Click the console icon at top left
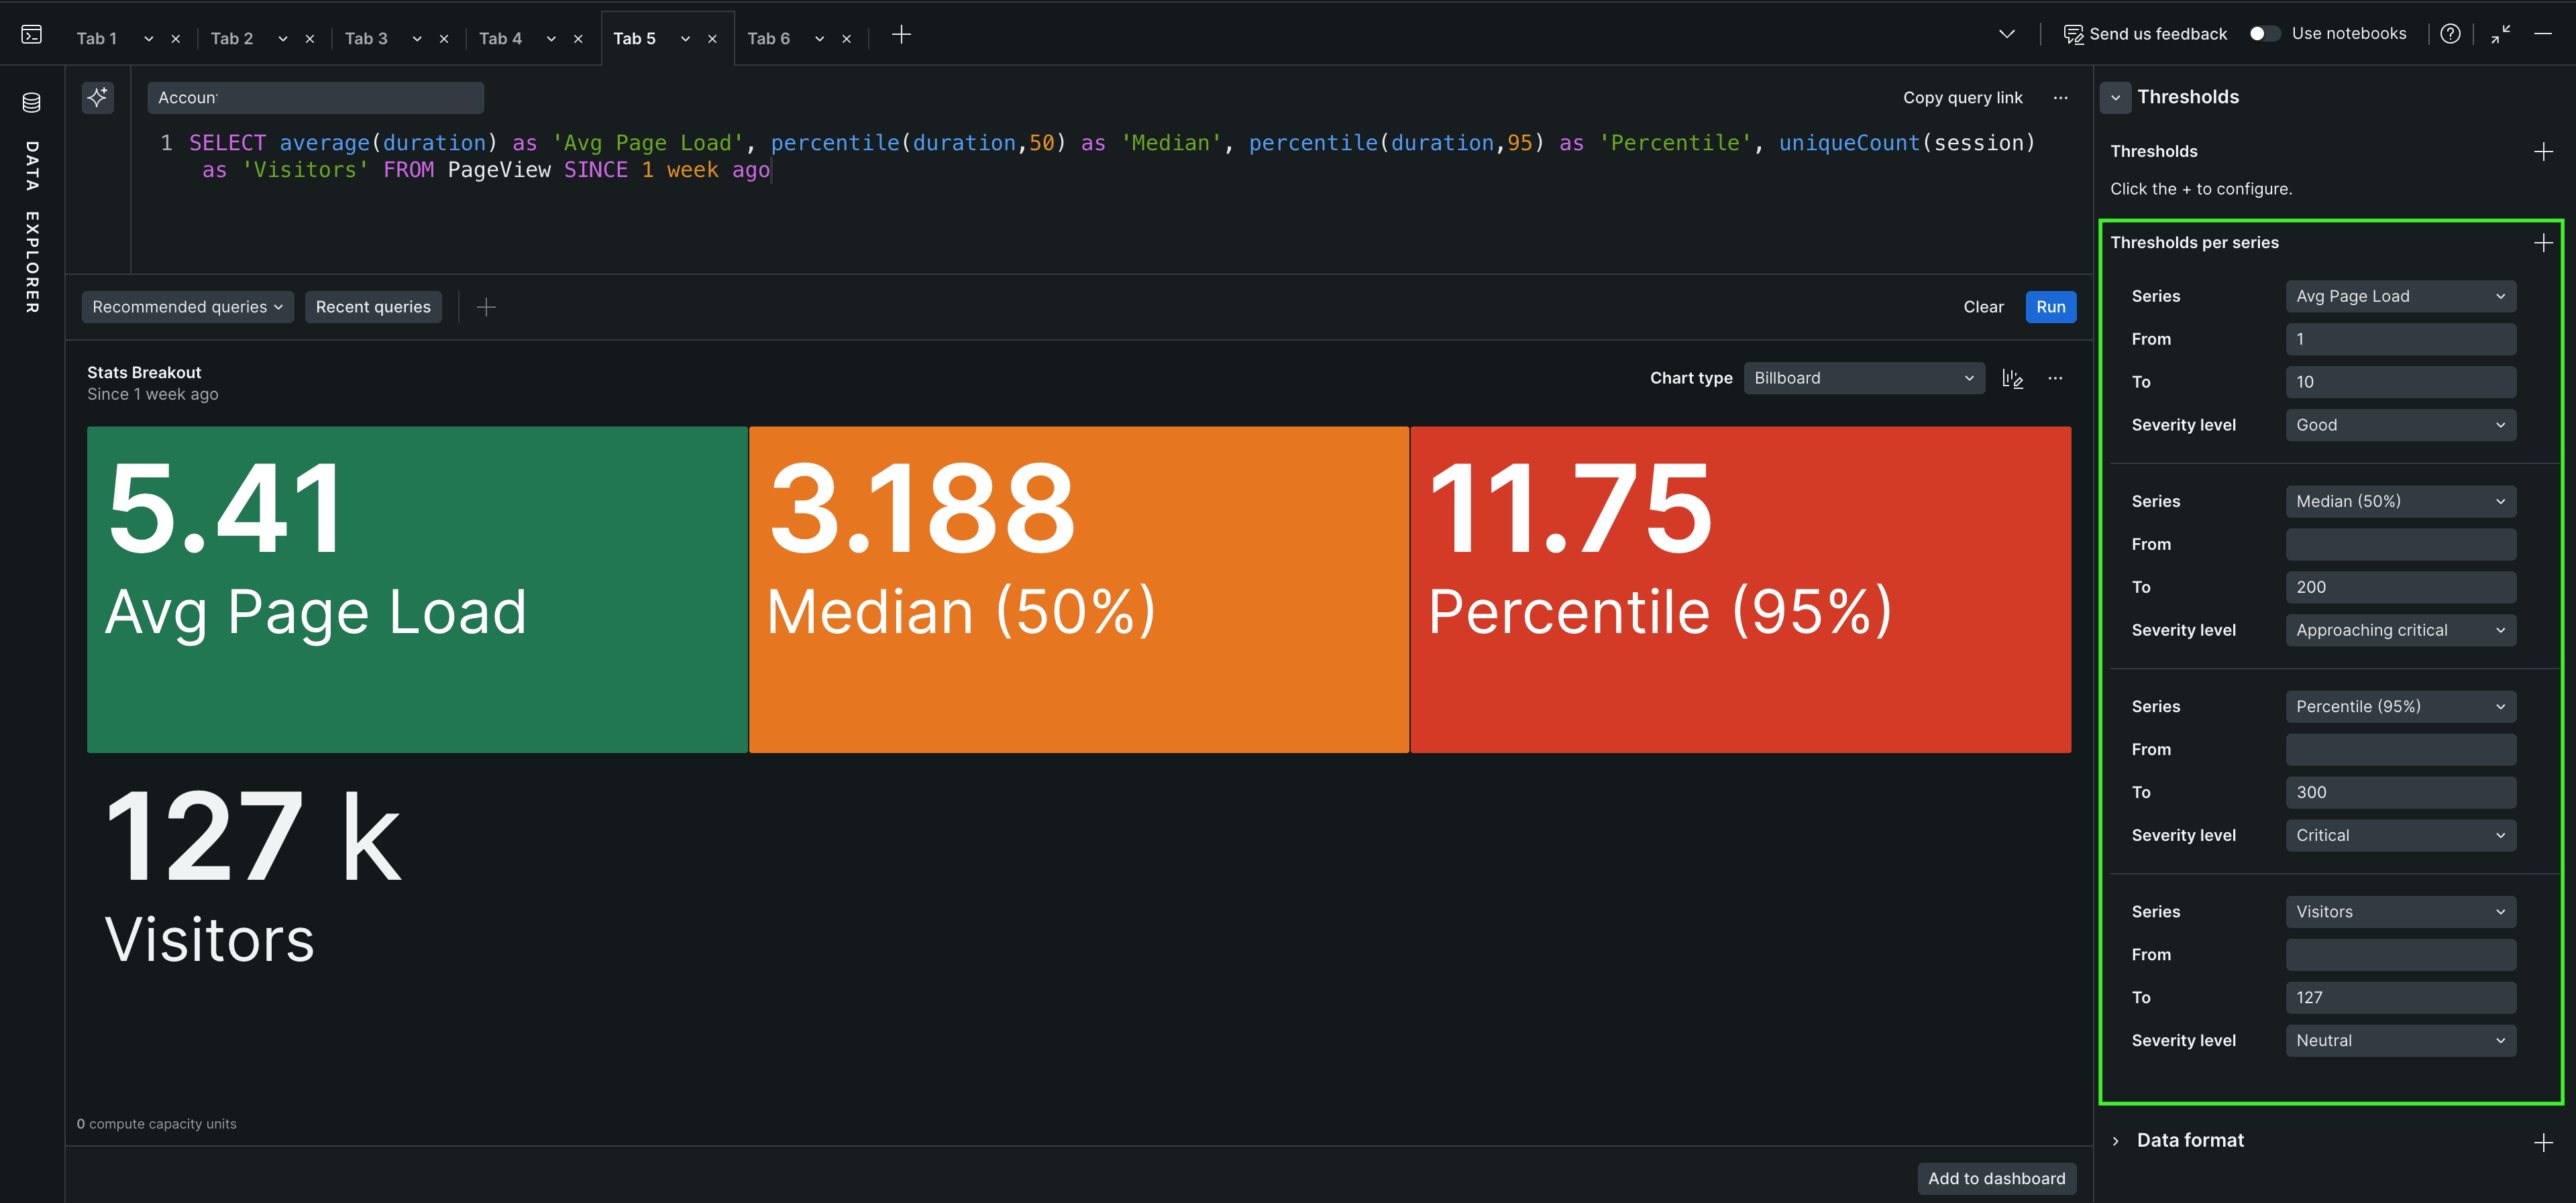The image size is (2576, 1203). [31, 35]
